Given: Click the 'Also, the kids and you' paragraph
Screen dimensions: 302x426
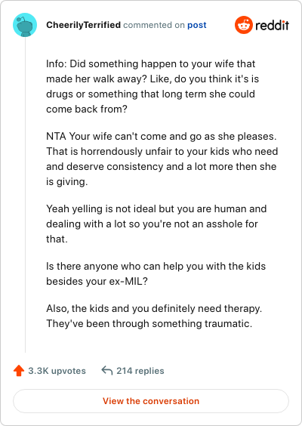Looking at the screenshot, I should coord(154,316).
